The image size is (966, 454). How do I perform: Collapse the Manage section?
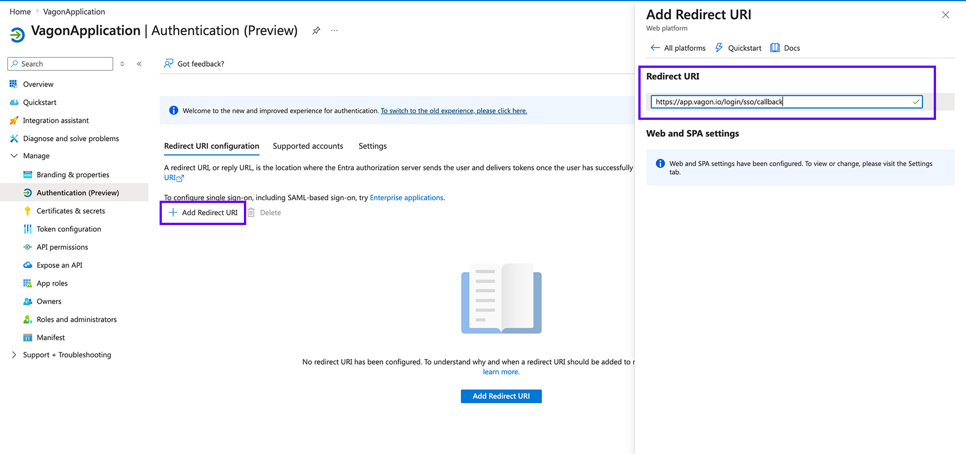tap(14, 156)
